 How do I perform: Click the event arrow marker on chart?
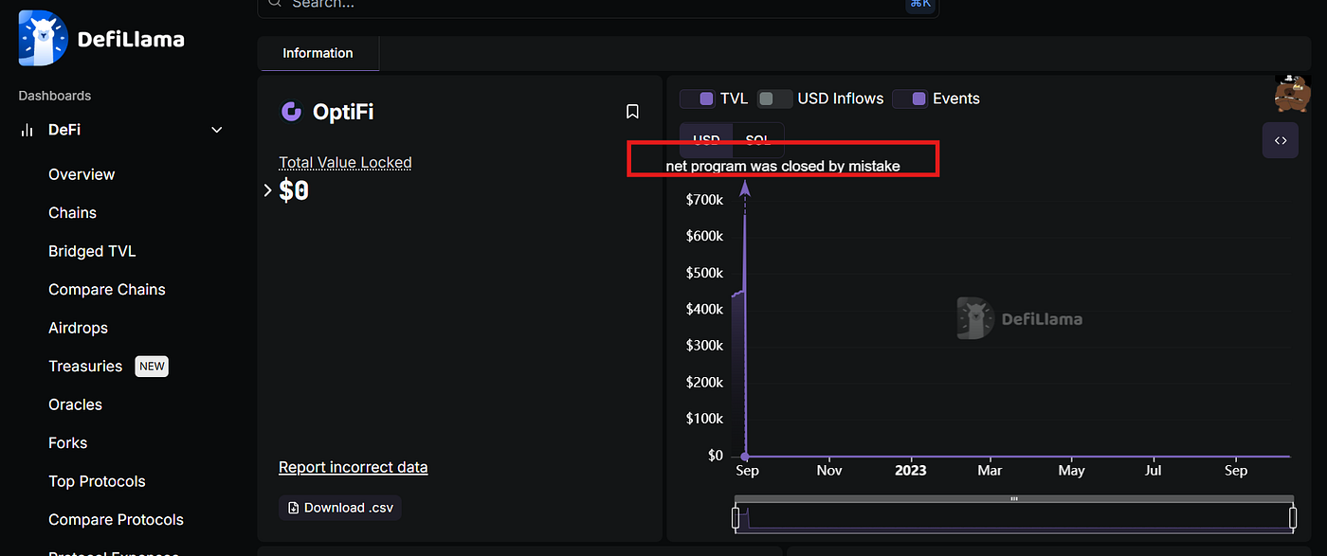tap(744, 189)
